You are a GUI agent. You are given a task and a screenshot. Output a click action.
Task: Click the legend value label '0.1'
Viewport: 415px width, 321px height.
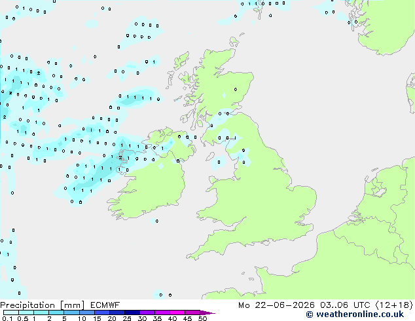pyautogui.click(x=7, y=318)
